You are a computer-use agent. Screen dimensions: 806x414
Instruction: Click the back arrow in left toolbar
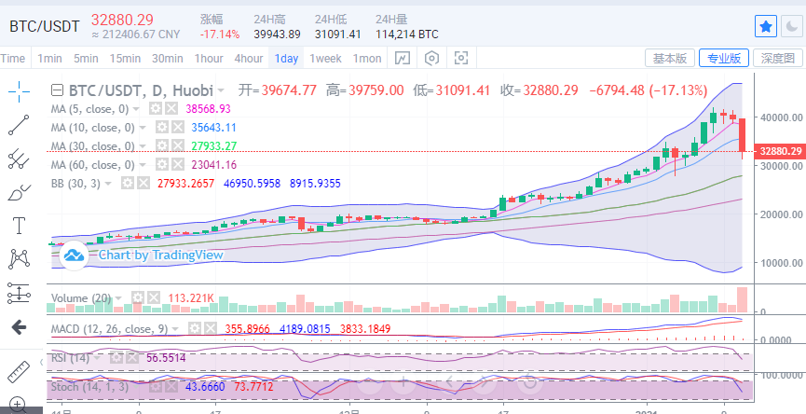click(19, 326)
